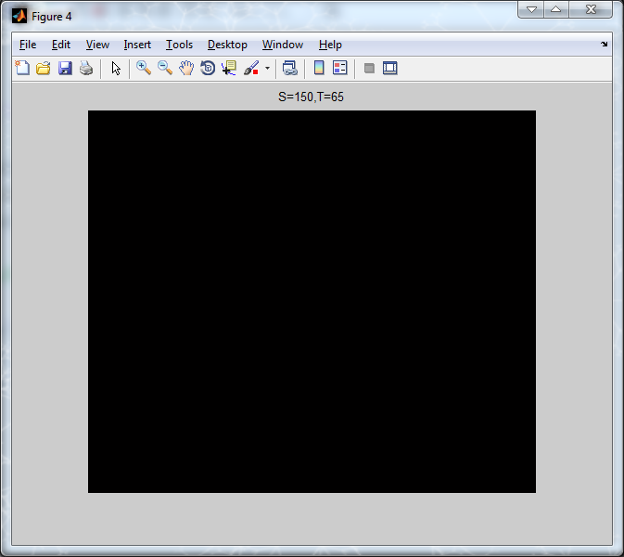Click the plot title S=150,T=65
This screenshot has width=624, height=557.
click(x=311, y=97)
